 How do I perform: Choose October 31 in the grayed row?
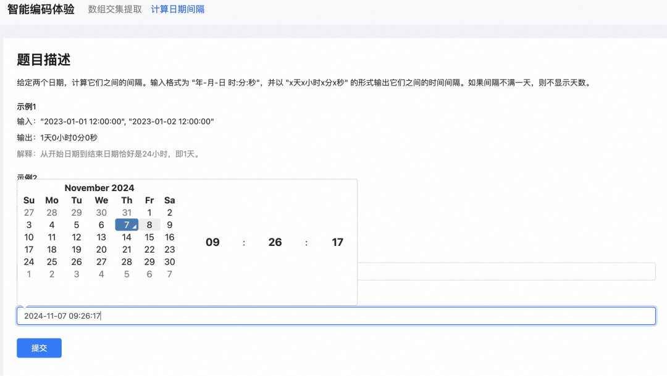[127, 213]
